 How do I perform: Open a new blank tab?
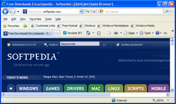click(x=56, y=33)
